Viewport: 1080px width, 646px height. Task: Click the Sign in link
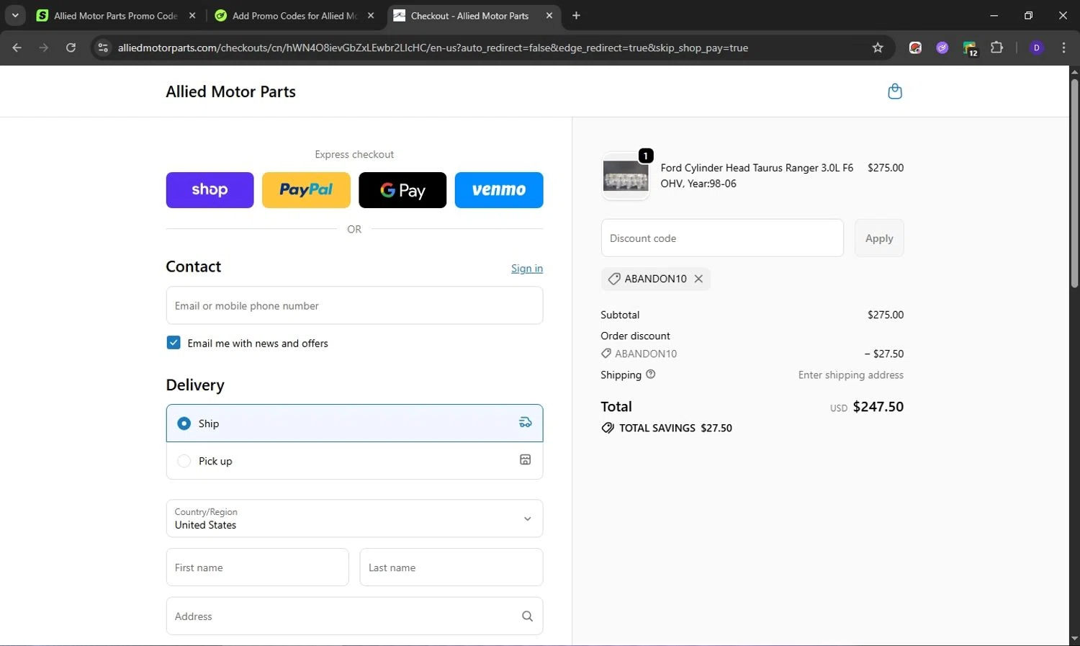527,269
